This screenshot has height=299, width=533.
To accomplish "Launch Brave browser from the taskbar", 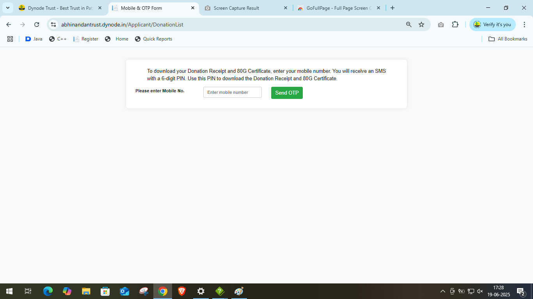I will click(182, 291).
